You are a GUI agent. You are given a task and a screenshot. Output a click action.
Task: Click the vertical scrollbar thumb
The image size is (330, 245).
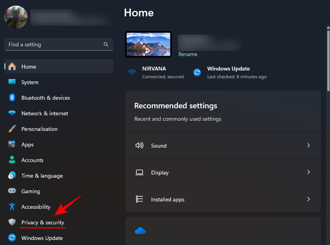click(328, 61)
